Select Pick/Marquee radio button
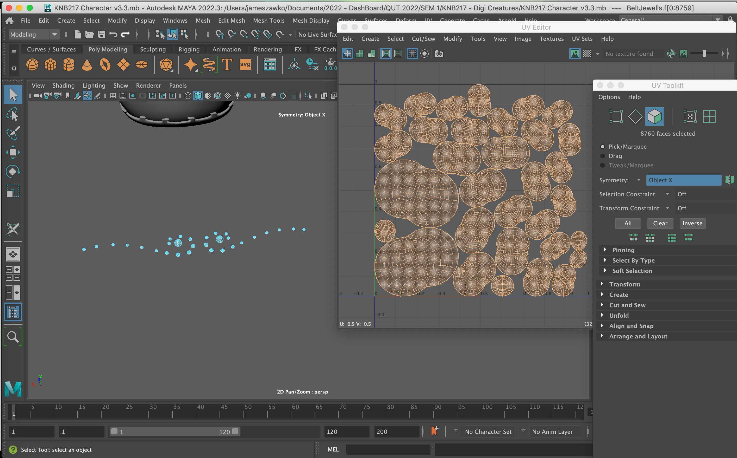The width and height of the screenshot is (737, 458). pos(603,147)
